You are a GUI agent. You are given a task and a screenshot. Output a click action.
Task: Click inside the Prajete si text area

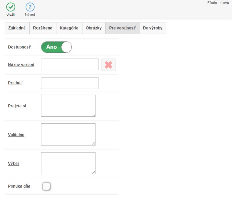point(68,106)
